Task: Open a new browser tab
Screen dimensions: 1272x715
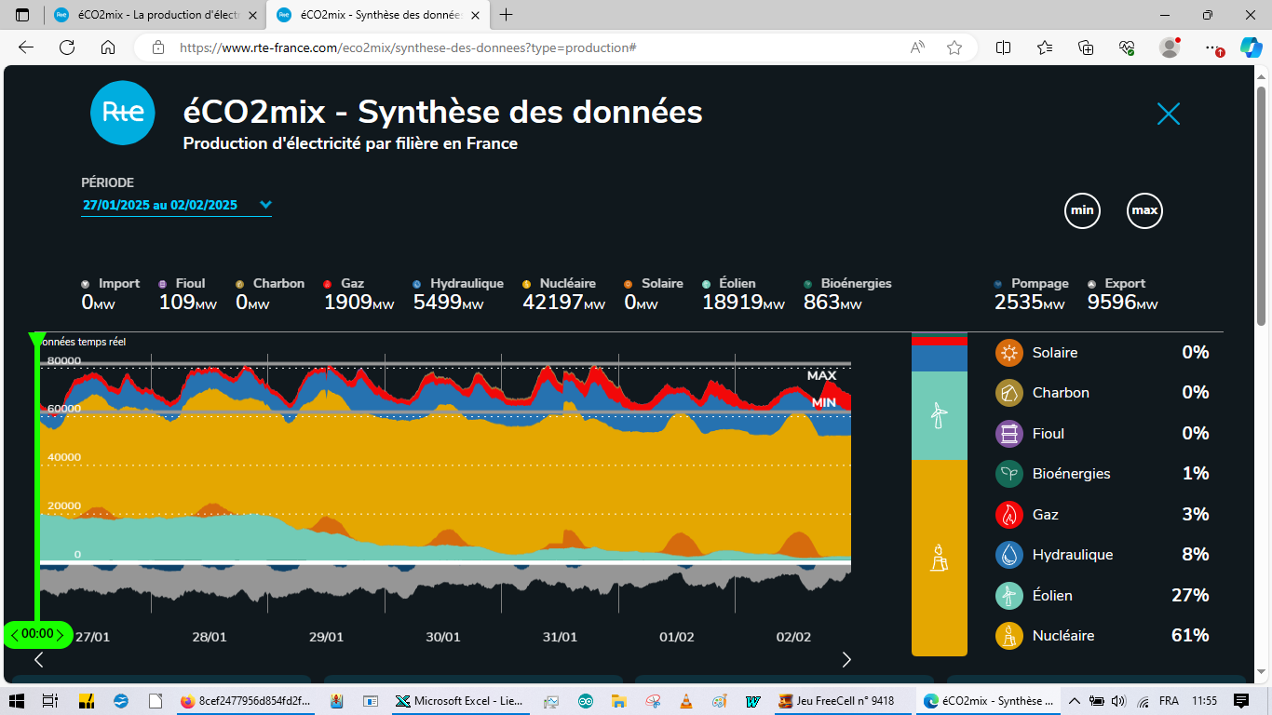Action: point(507,15)
